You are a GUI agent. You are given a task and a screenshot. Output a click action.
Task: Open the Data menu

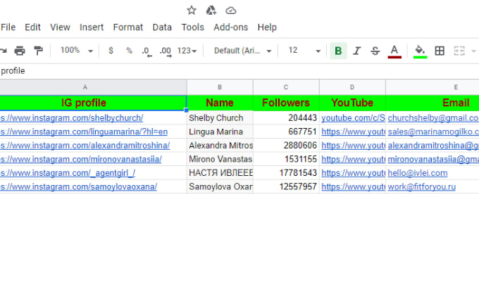click(x=162, y=27)
